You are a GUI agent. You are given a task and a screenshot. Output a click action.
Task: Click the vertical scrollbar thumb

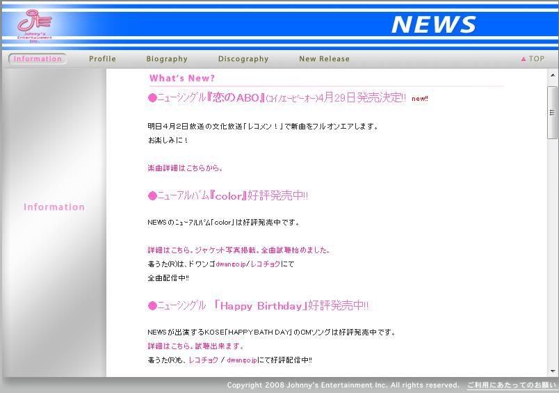click(x=552, y=113)
